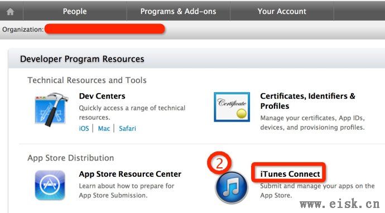Click the redacted Organization name field

coord(105,29)
